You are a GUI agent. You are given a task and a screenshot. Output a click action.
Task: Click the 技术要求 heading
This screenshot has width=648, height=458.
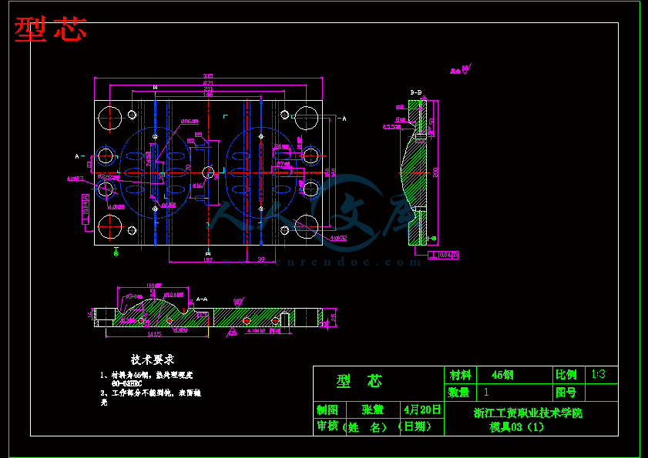click(153, 359)
